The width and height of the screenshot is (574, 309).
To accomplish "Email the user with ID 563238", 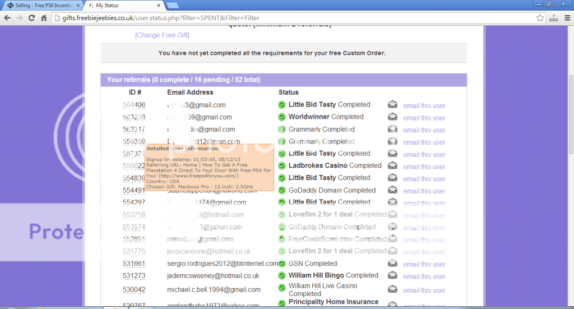I will pos(424,118).
